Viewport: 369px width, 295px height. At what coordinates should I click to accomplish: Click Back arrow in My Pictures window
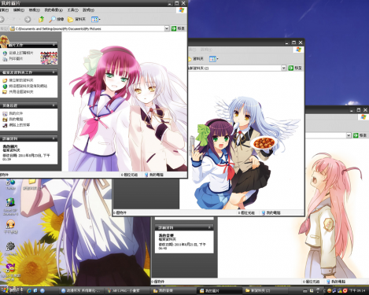(2, 19)
